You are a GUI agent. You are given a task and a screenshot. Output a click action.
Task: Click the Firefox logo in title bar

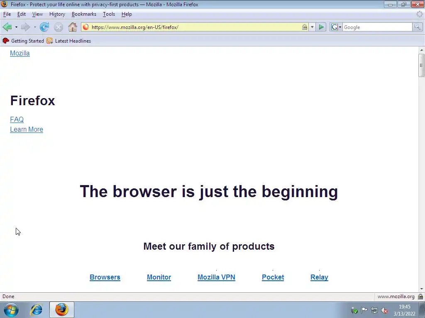tap(4, 4)
